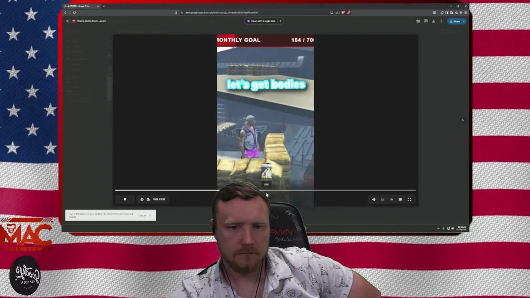This screenshot has width=530, height=298.
Task: Click the add shortcut to Drive icon
Action: click(418, 21)
